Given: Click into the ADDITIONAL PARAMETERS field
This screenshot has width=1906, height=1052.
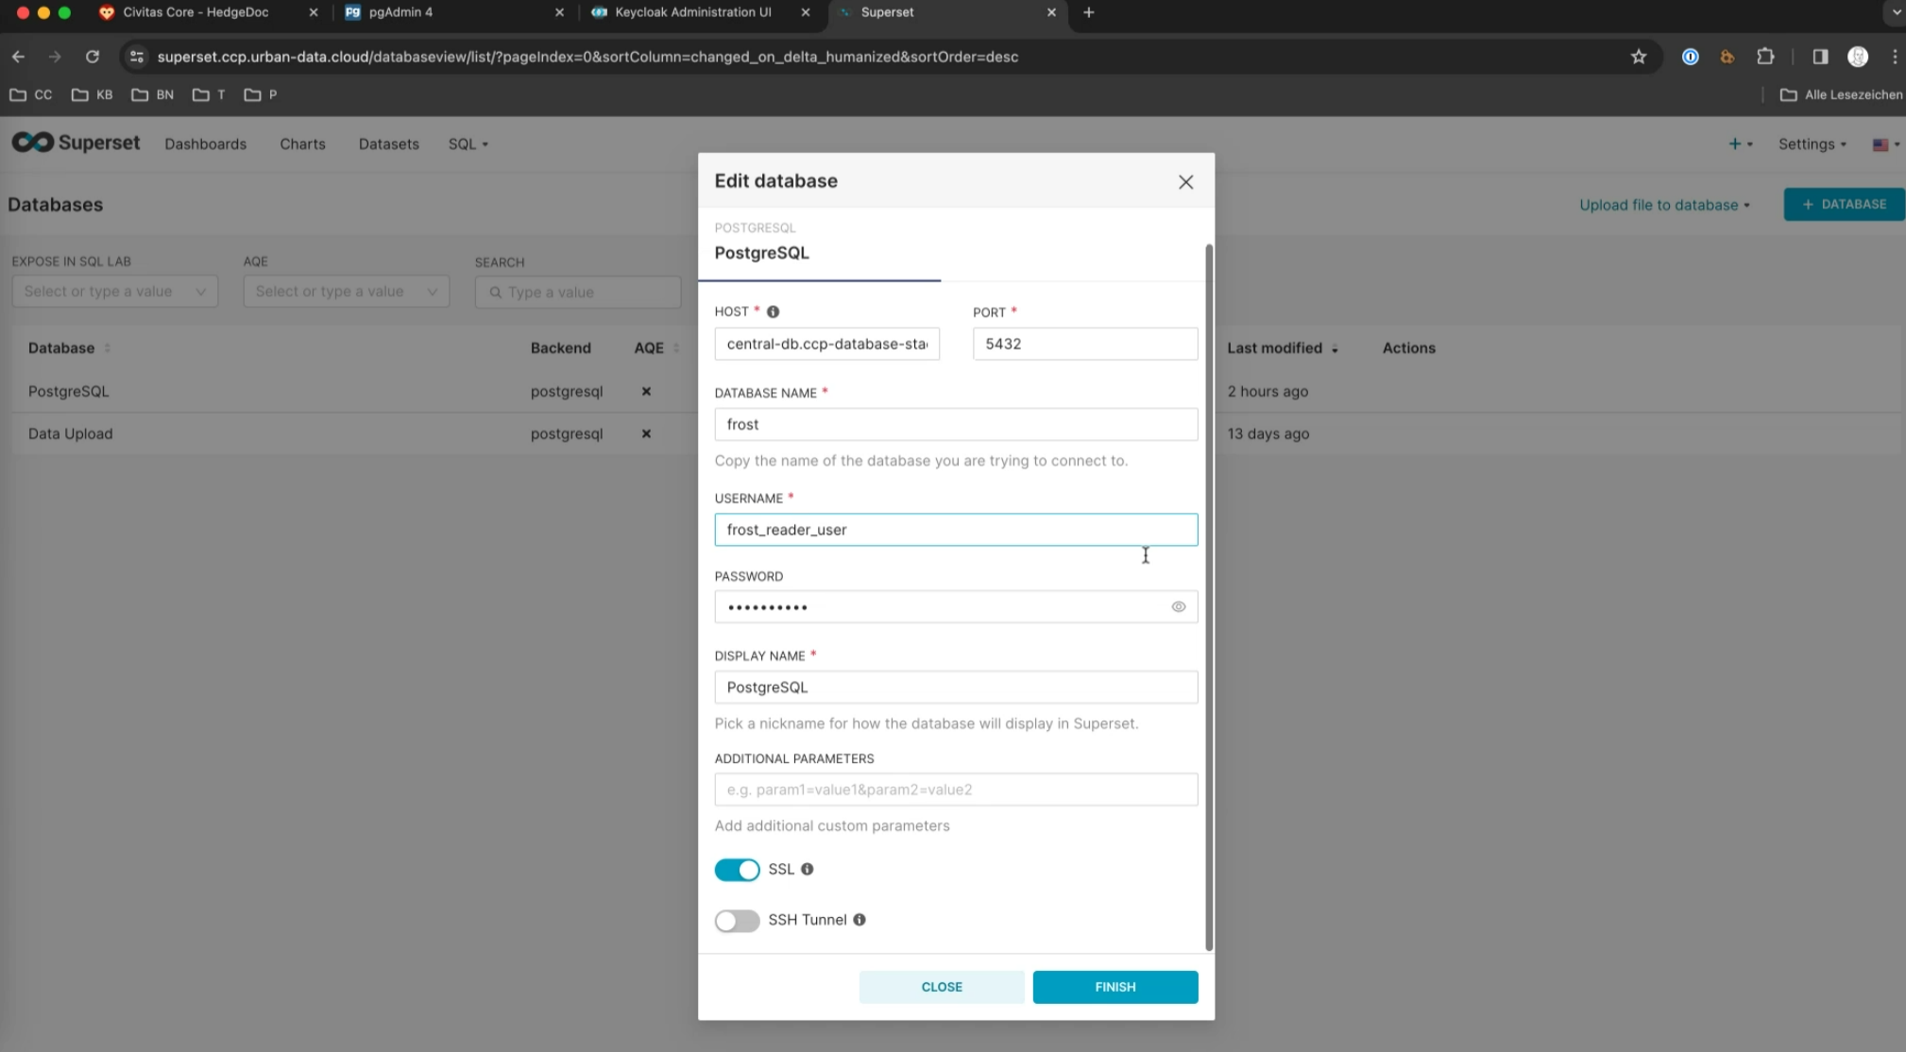Looking at the screenshot, I should pyautogui.click(x=956, y=789).
